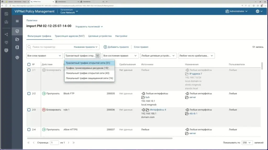The height and width of the screenshot is (150, 268).
Task: Open the home dashboard icon in the left rail
Action: pyautogui.click(x=6, y=22)
